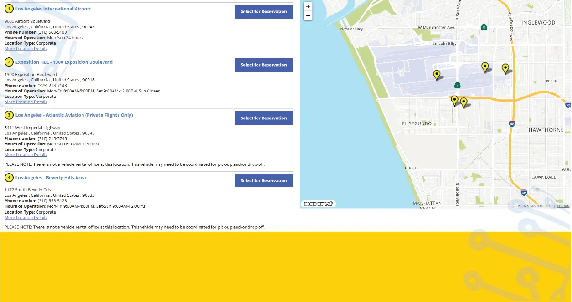The height and width of the screenshot is (302, 572).
Task: Open More Location Details for the airport location
Action: (26, 48)
